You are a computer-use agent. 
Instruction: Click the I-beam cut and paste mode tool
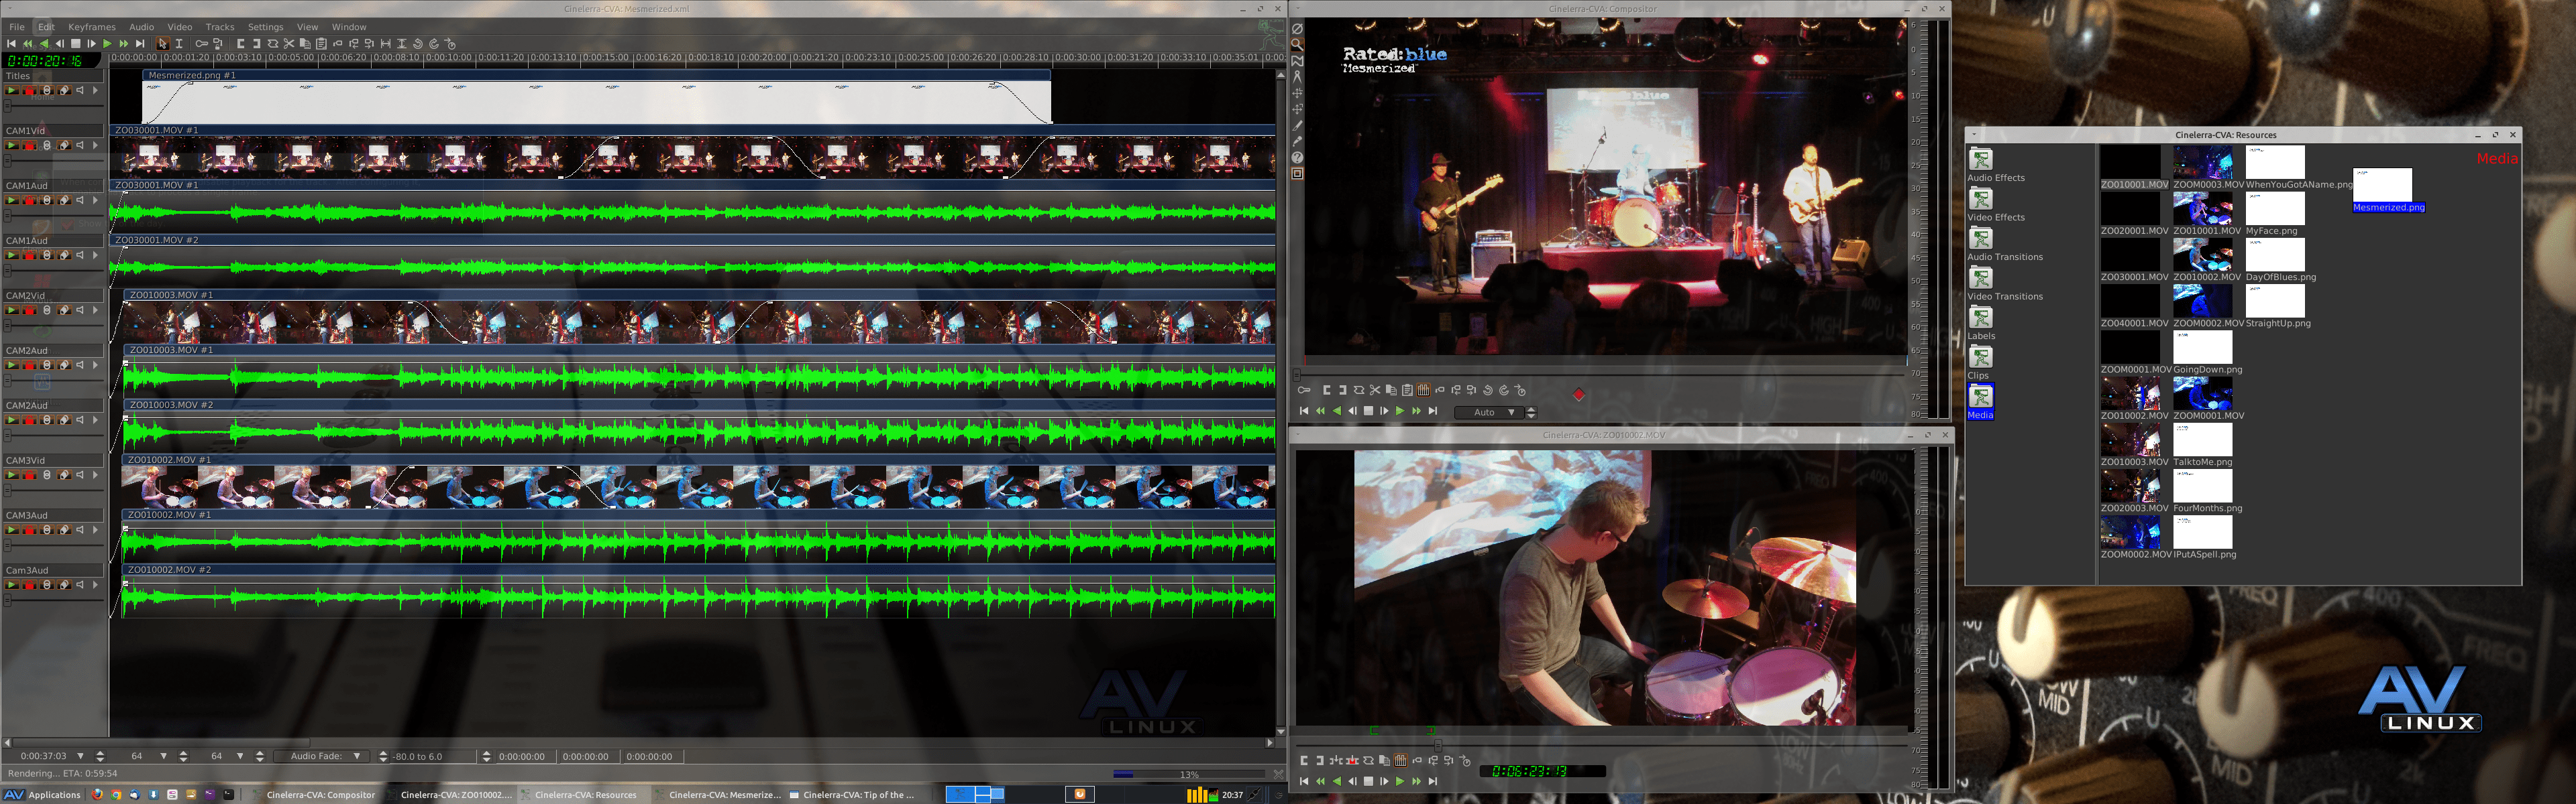[179, 44]
